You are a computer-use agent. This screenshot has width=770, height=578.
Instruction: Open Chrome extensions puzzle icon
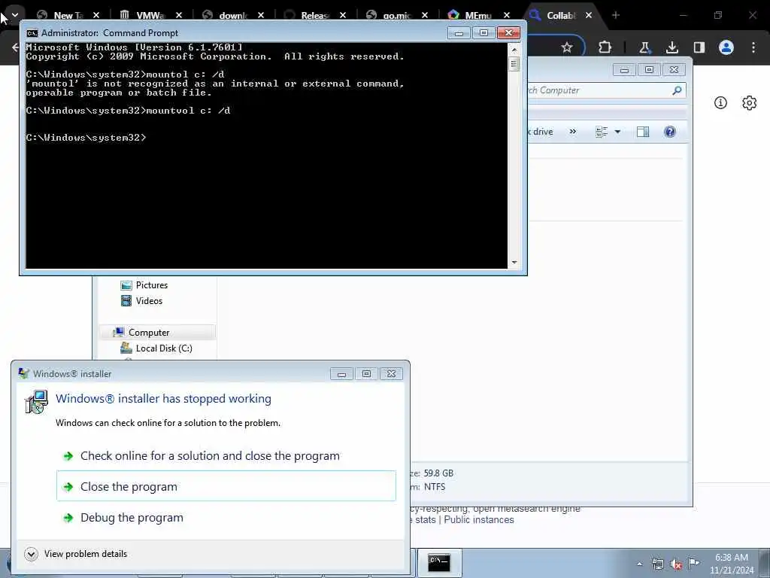[605, 47]
